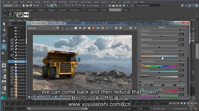Expand the GravelRock node in outliner

click(12, 40)
